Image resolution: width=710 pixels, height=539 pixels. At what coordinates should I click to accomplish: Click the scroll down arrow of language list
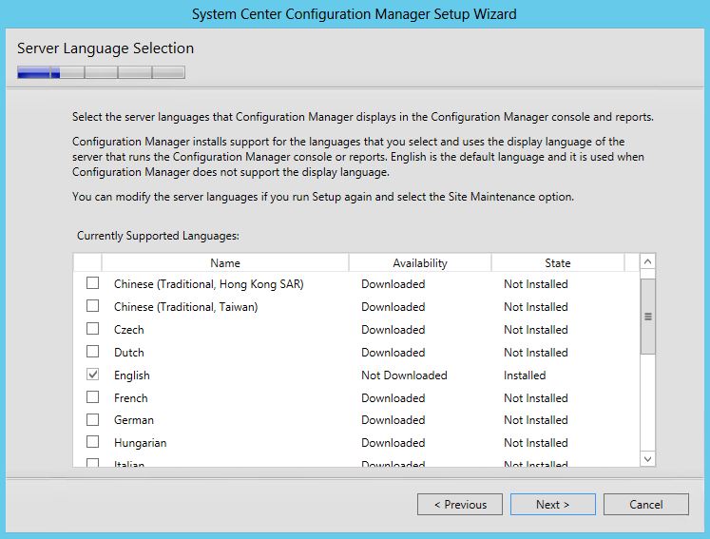click(x=648, y=459)
